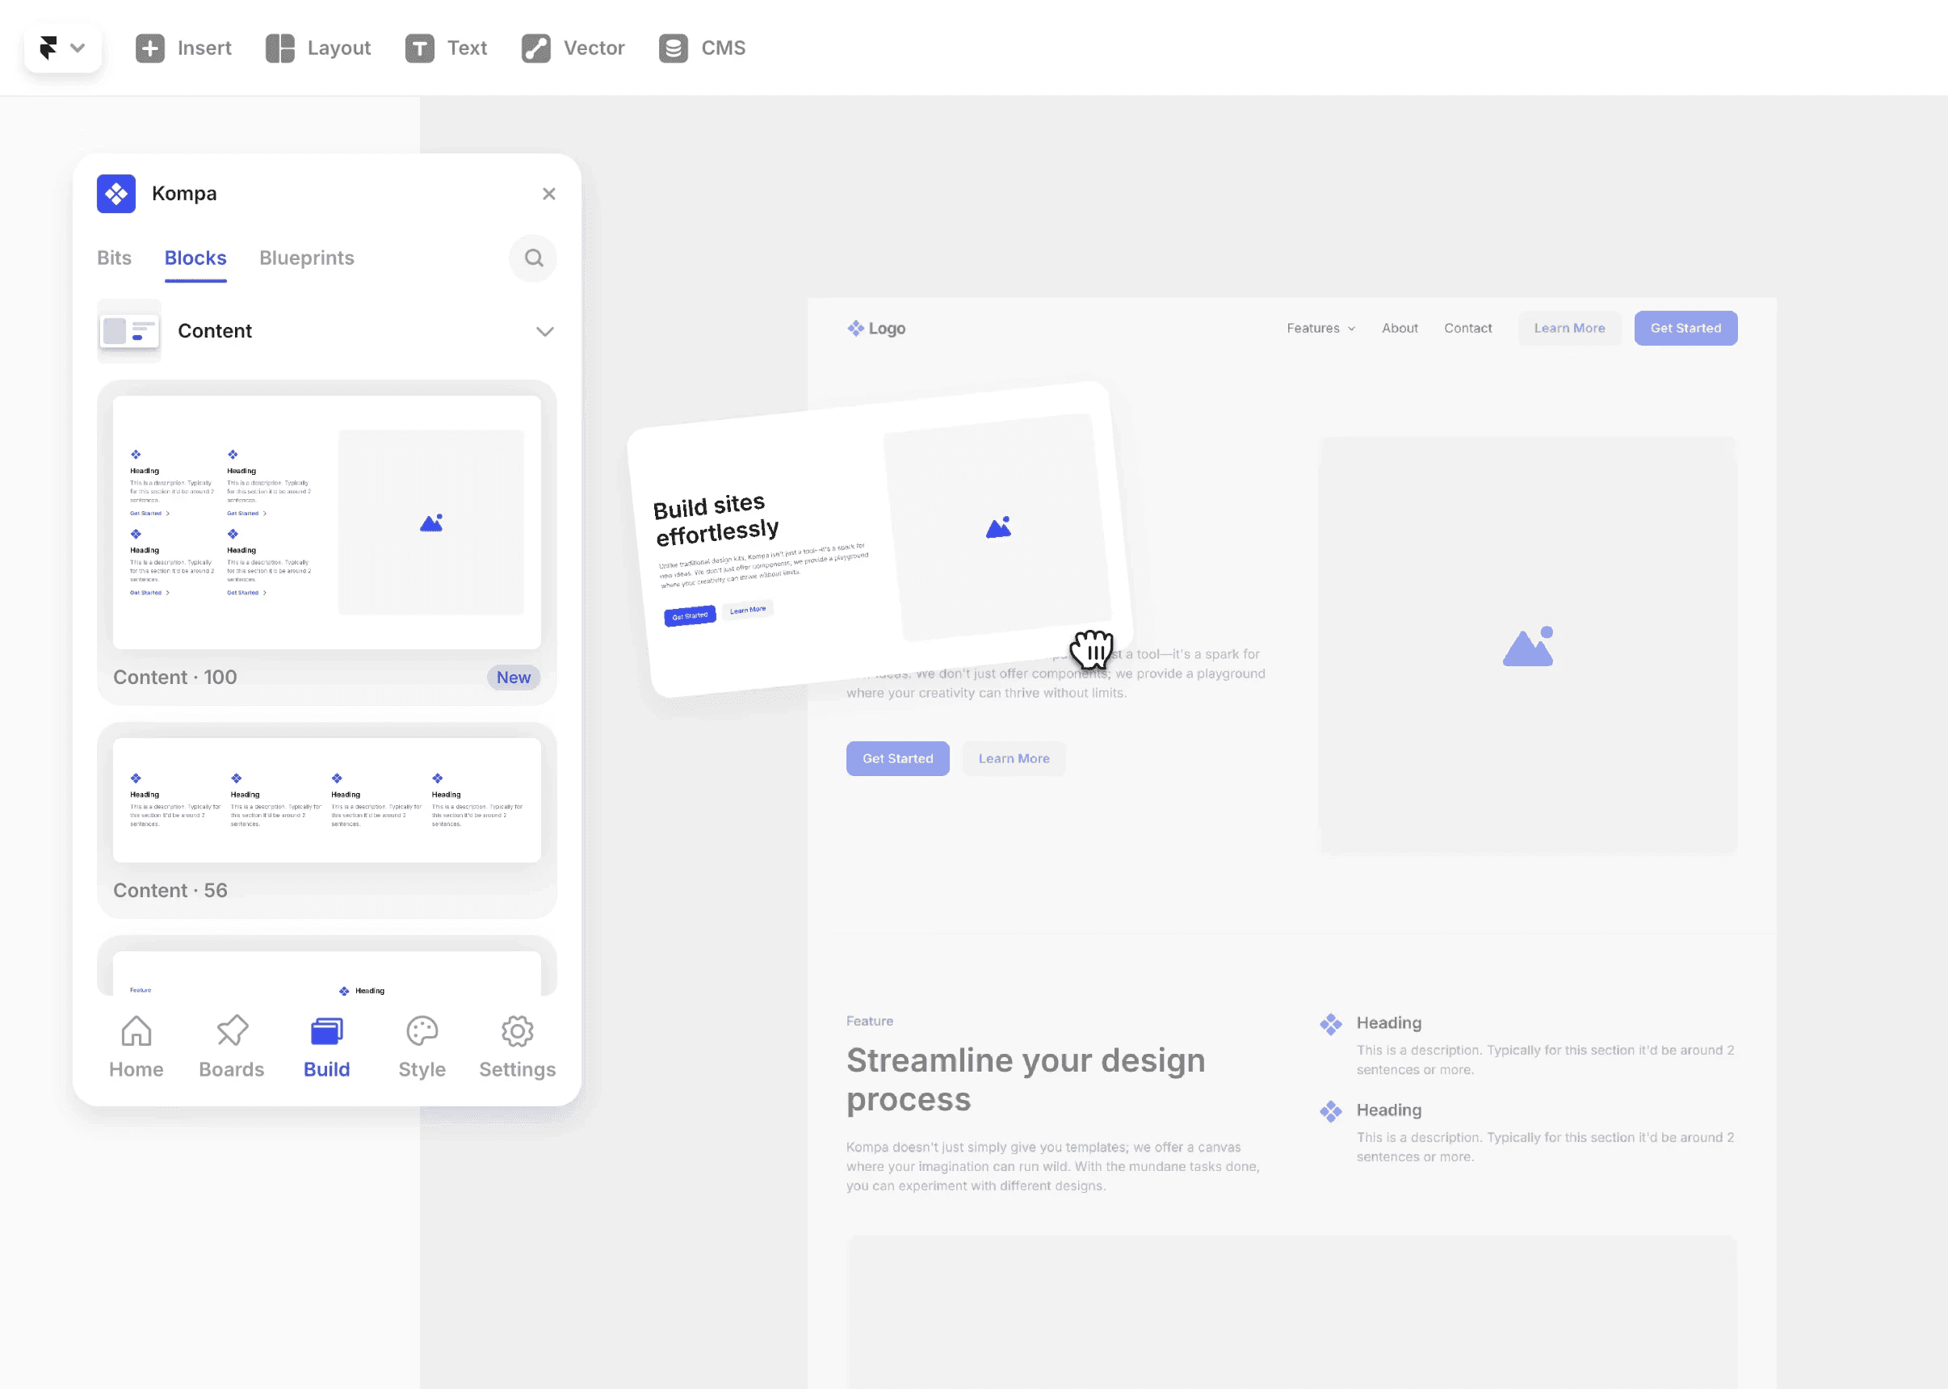
Task: Switch to the Blueprints tab
Action: click(x=306, y=258)
